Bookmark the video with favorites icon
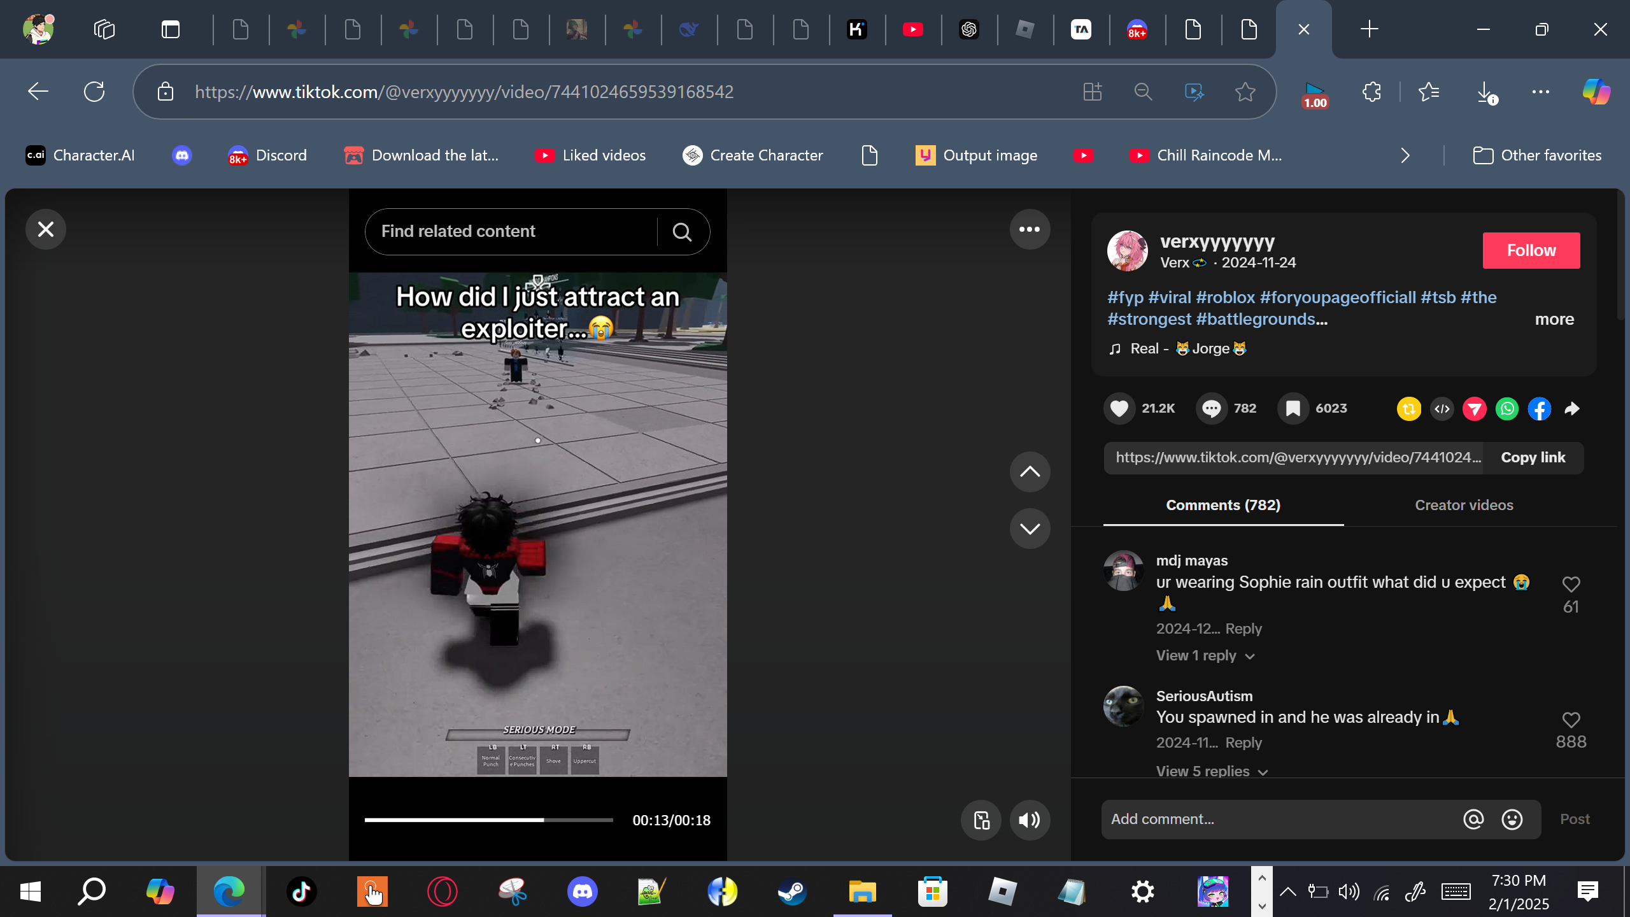Viewport: 1630px width, 917px height. click(1293, 408)
